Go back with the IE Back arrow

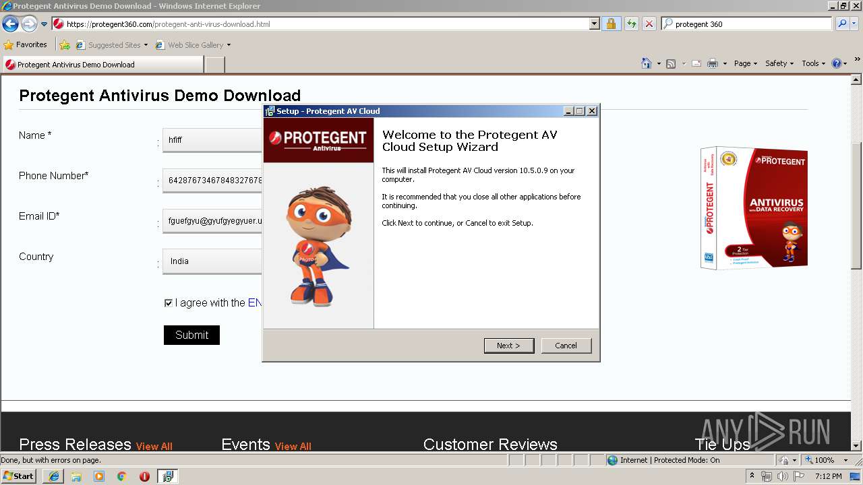pyautogui.click(x=11, y=24)
